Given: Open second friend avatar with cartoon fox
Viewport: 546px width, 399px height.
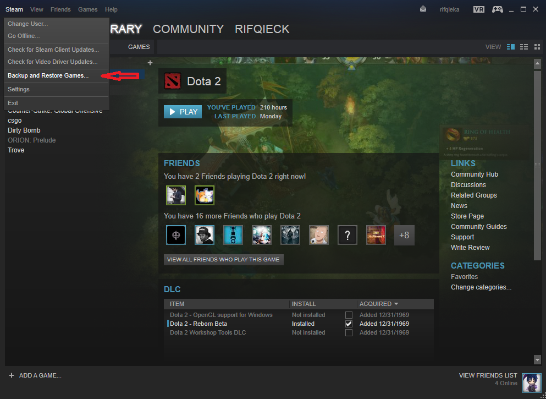Looking at the screenshot, I should (x=205, y=195).
